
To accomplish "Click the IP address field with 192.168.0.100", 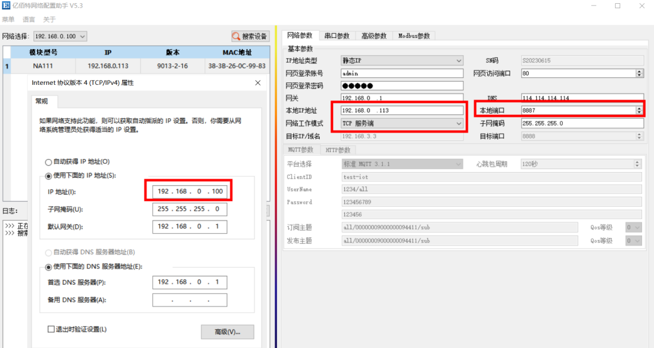I will [189, 191].
